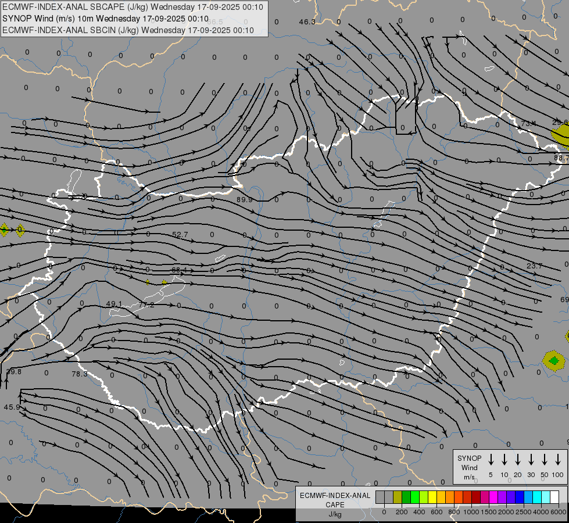Click the 73.4 value on the map
The width and height of the screenshot is (569, 523).
pos(529,124)
